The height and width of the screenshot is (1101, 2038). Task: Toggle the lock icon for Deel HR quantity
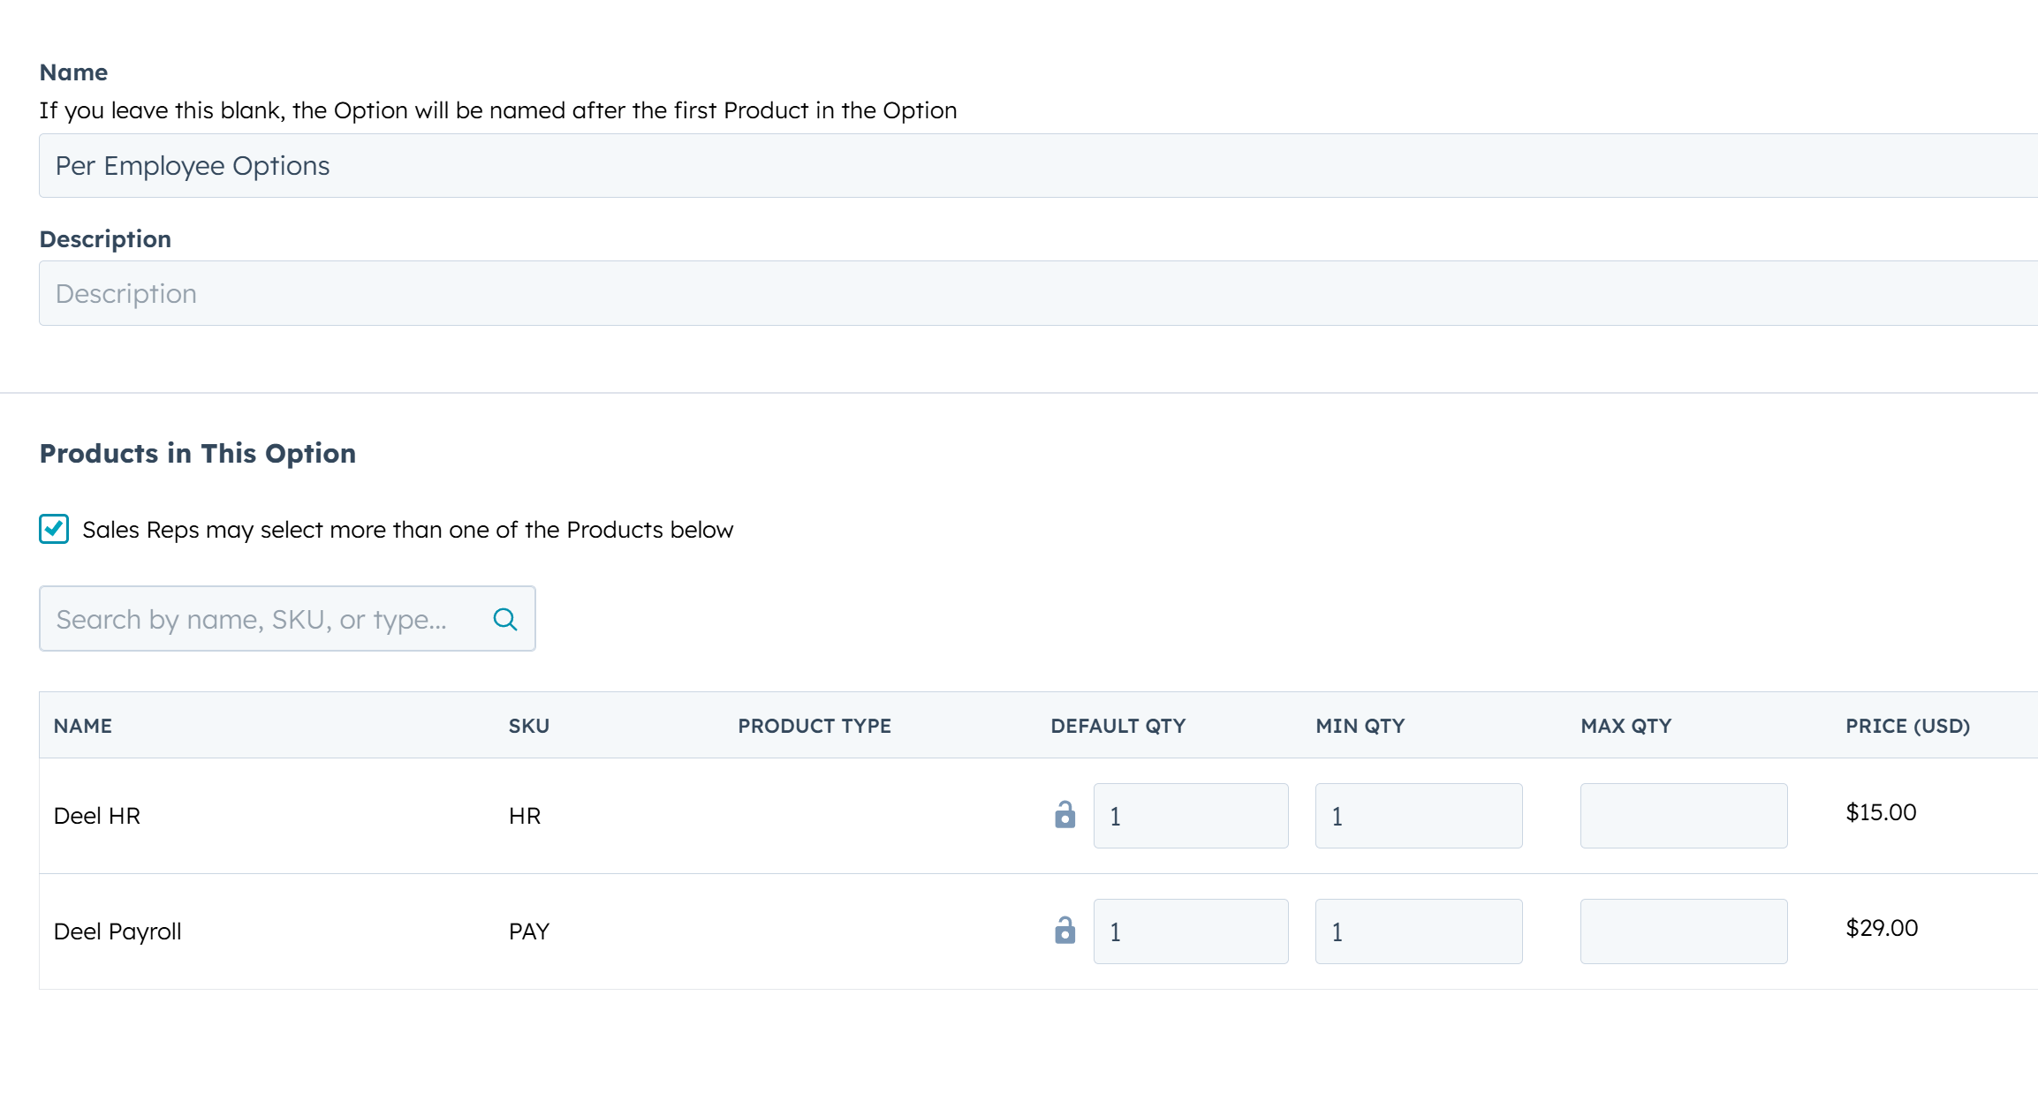[1064, 815]
